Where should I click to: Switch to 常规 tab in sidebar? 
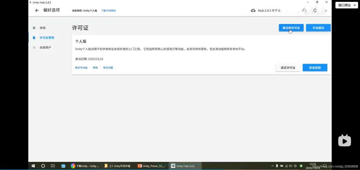(x=43, y=28)
